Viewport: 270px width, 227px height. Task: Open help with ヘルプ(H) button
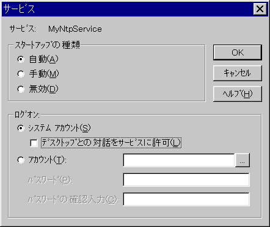pos(238,94)
